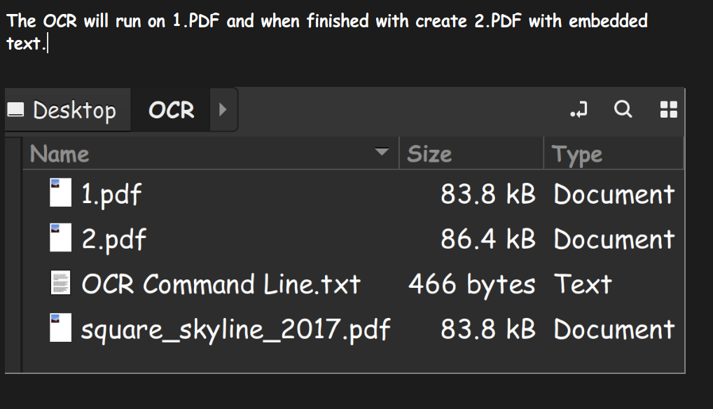Switch view with the grid icon
713x409 pixels.
coord(668,109)
